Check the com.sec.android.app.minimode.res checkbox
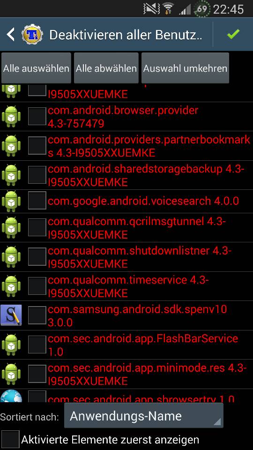 pyautogui.click(x=37, y=374)
